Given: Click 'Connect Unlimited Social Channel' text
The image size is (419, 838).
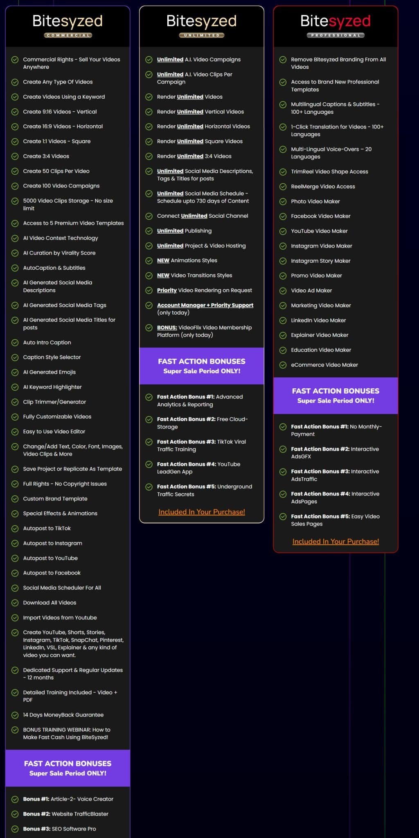Looking at the screenshot, I should point(203,216).
